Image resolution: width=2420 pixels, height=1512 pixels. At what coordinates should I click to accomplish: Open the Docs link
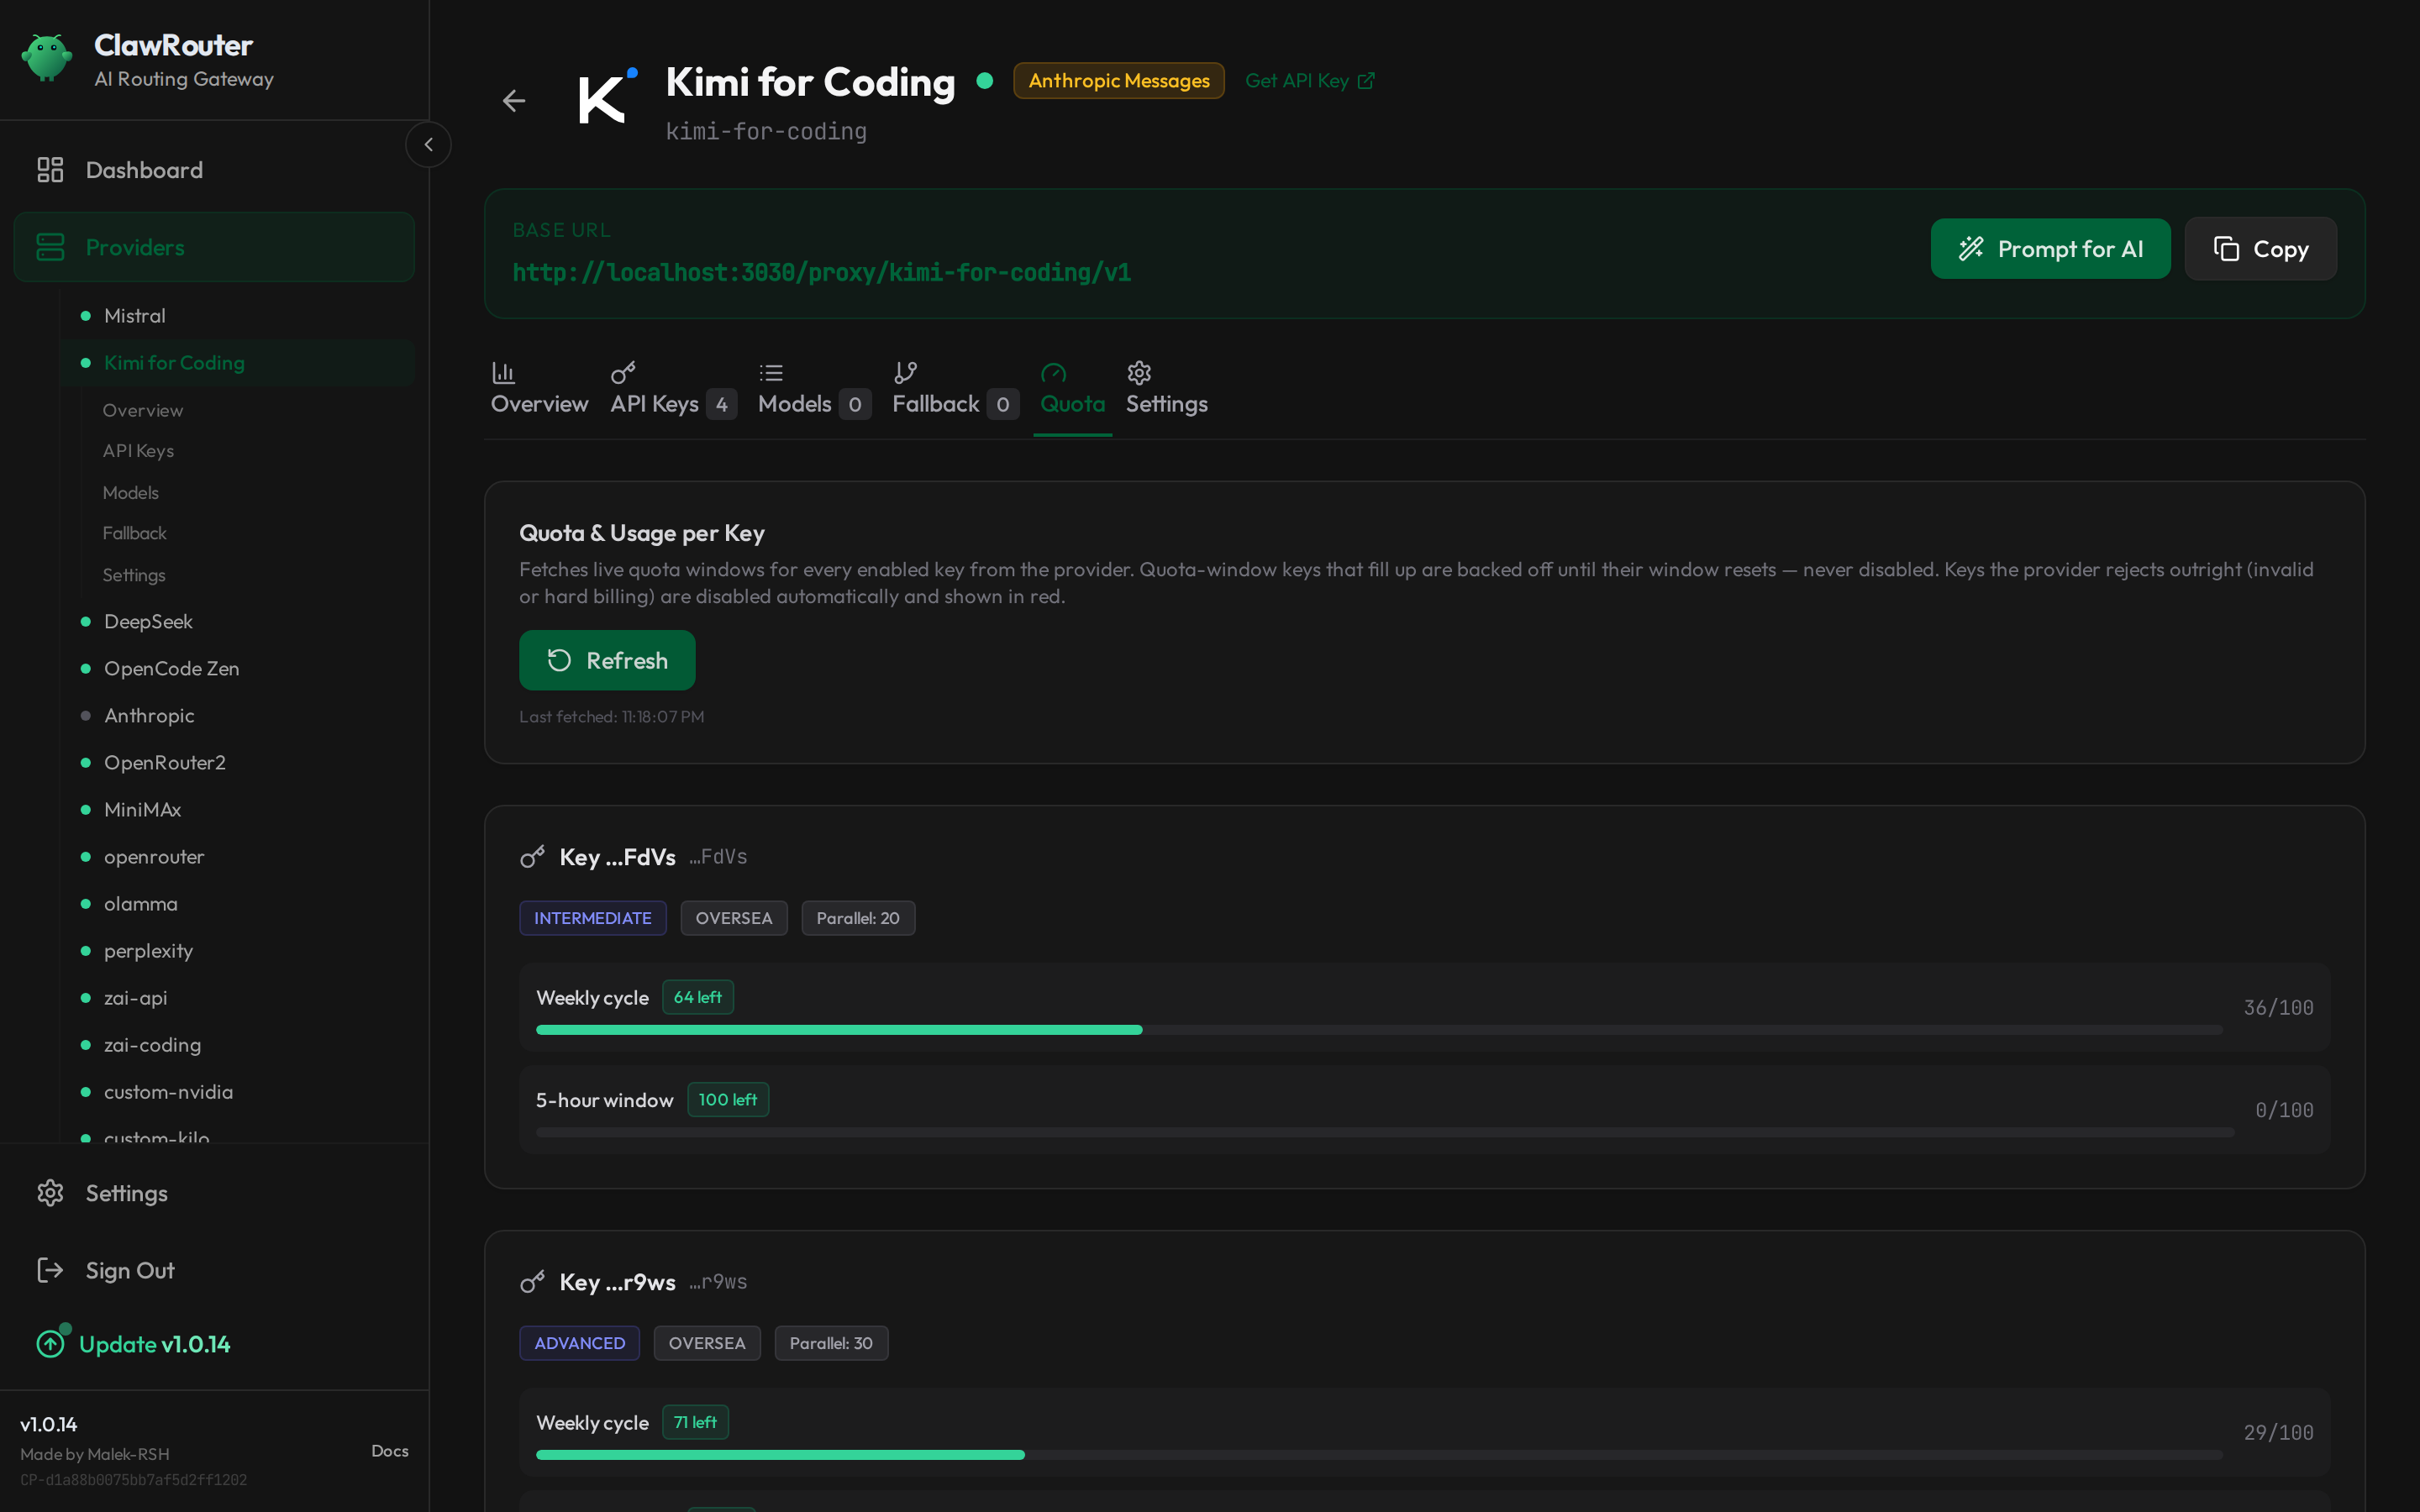pos(390,1451)
